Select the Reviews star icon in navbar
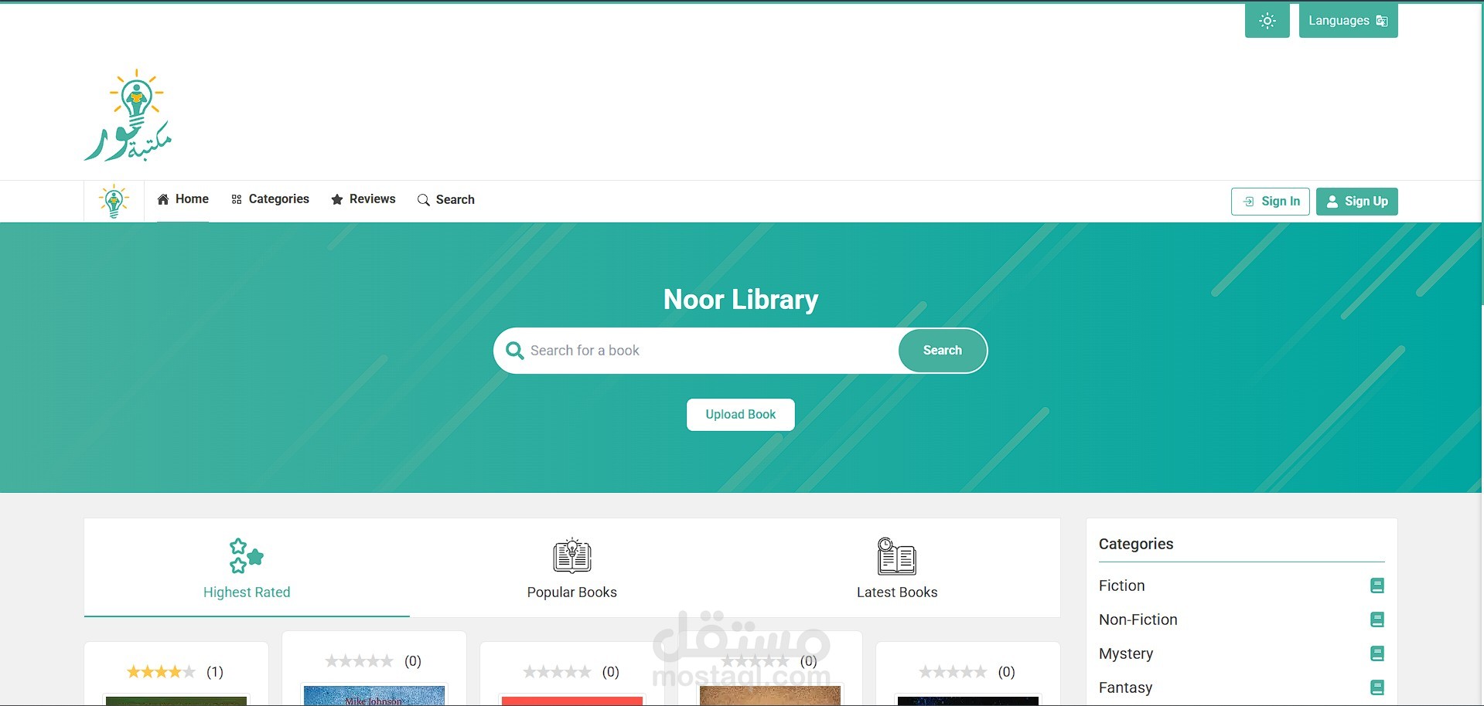 click(336, 199)
